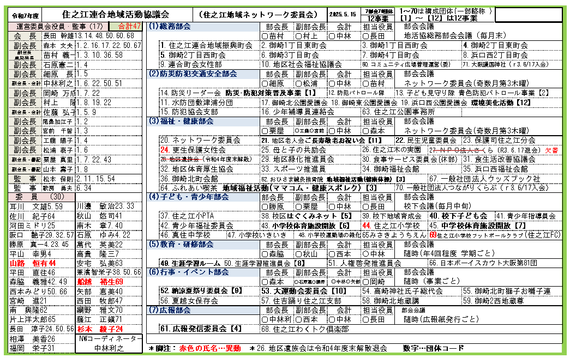Click the title 住之江連合地域活動協議会
This screenshot has height=358, width=570.
click(116, 15)
